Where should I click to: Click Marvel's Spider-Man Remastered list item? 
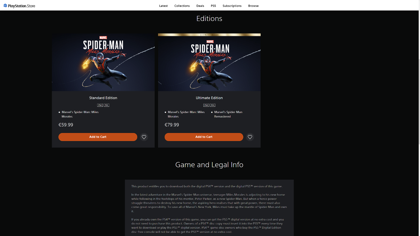[228, 114]
